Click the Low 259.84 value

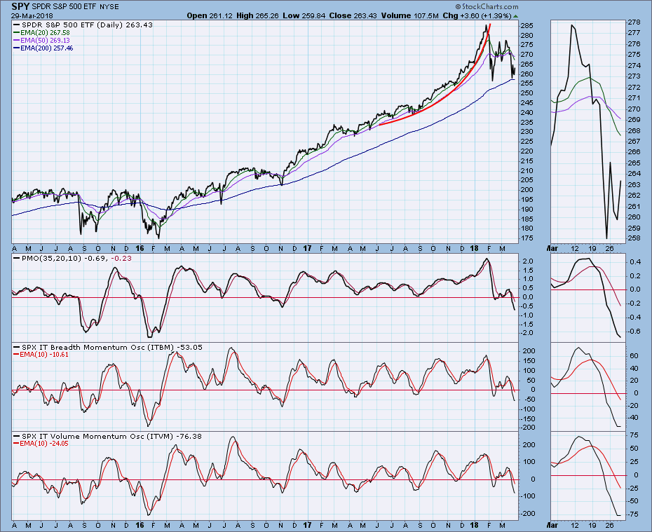304,16
